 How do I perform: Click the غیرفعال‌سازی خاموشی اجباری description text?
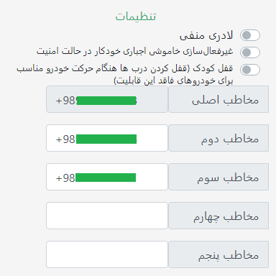(134, 51)
